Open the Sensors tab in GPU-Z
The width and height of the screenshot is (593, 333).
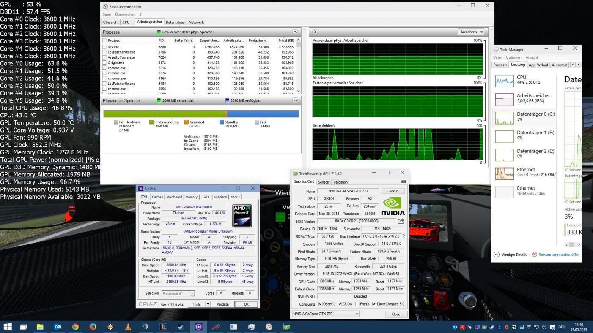click(x=324, y=182)
